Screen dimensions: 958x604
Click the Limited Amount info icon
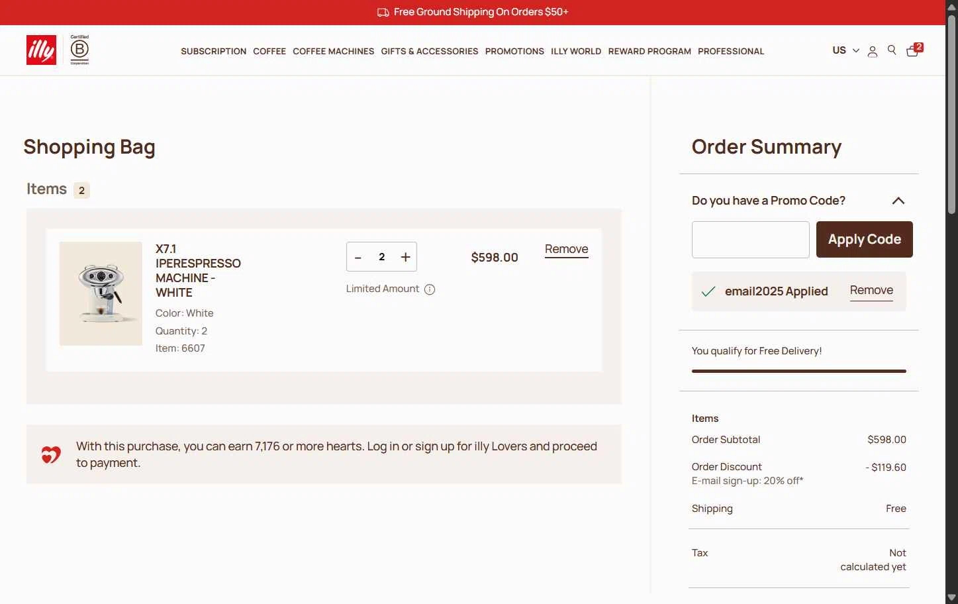[x=430, y=289]
